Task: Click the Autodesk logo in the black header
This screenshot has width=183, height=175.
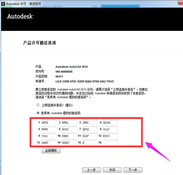Action: (20, 16)
